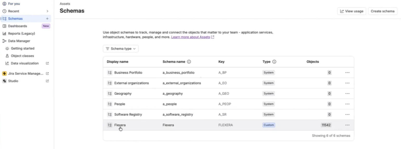401x149 pixels.
Task: Click the People schema icon
Action: (110, 104)
